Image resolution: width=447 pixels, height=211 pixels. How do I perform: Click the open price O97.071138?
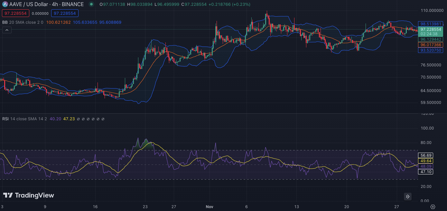pyautogui.click(x=113, y=4)
